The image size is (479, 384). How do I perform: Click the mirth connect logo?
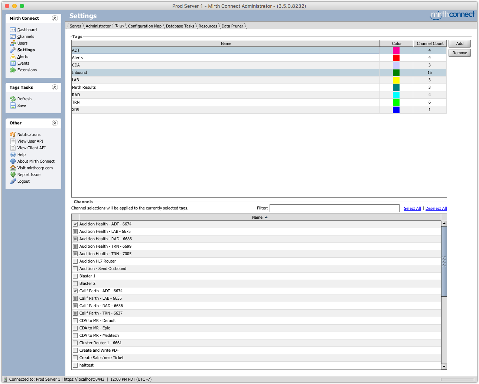pyautogui.click(x=452, y=15)
